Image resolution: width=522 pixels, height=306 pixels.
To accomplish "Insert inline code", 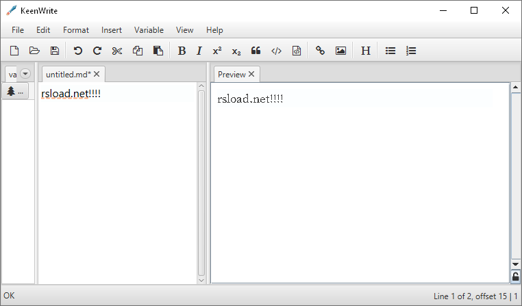I will pos(276,51).
